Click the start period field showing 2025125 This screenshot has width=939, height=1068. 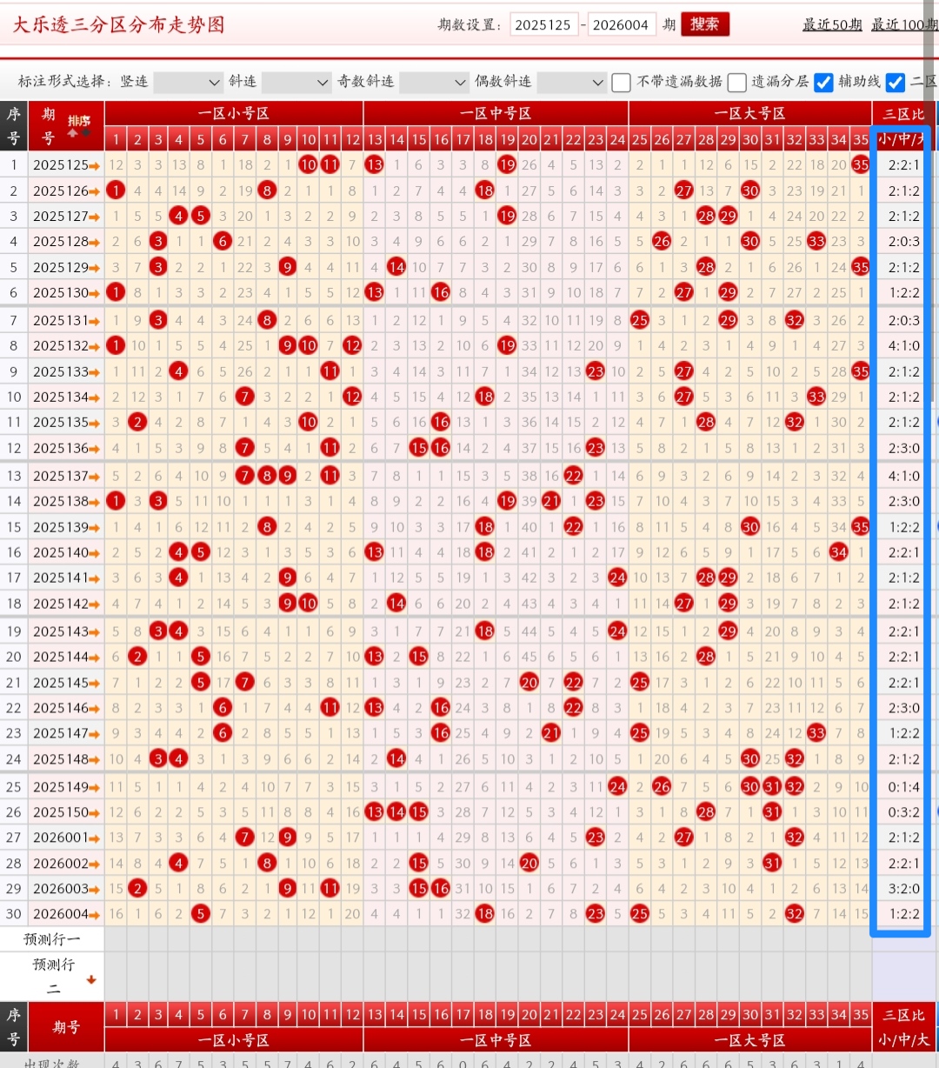click(x=543, y=25)
